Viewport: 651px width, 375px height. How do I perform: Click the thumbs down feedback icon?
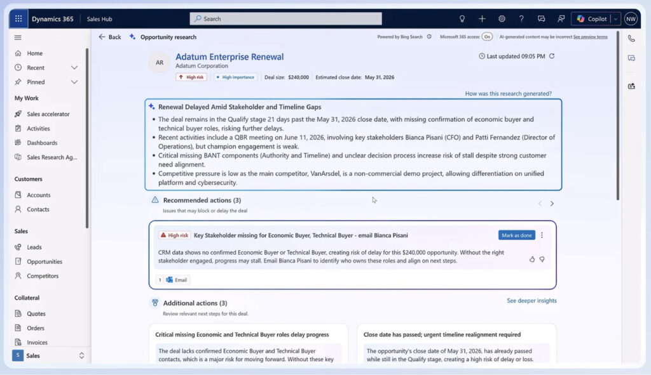(x=542, y=259)
